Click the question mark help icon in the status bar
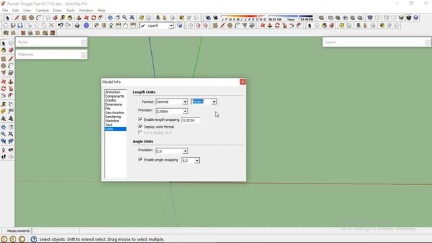 (x=34, y=239)
